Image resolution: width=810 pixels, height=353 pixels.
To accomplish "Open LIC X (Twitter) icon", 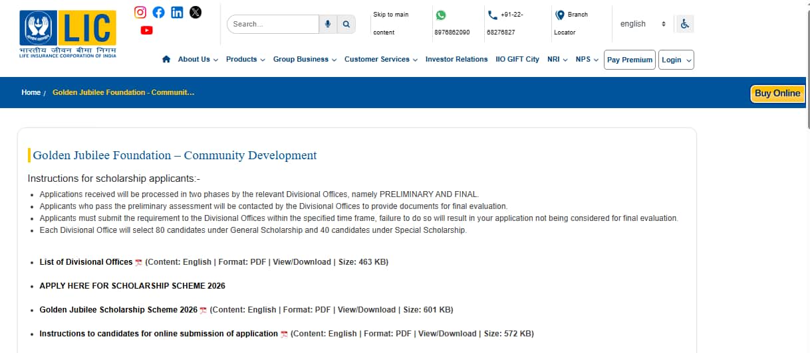I will tap(195, 12).
